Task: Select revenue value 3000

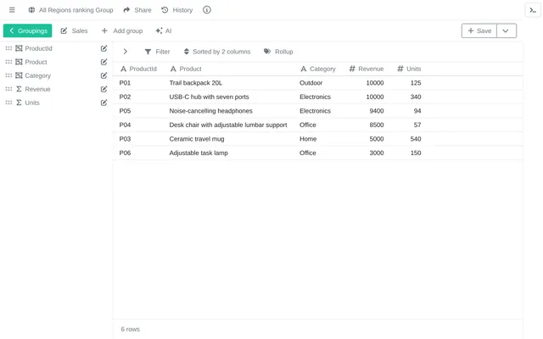Action: coord(377,153)
